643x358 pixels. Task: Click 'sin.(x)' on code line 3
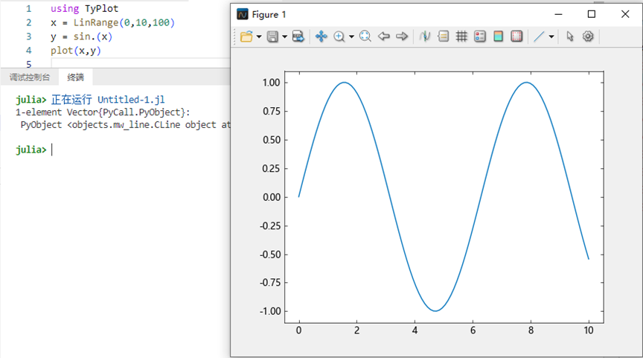(x=93, y=36)
